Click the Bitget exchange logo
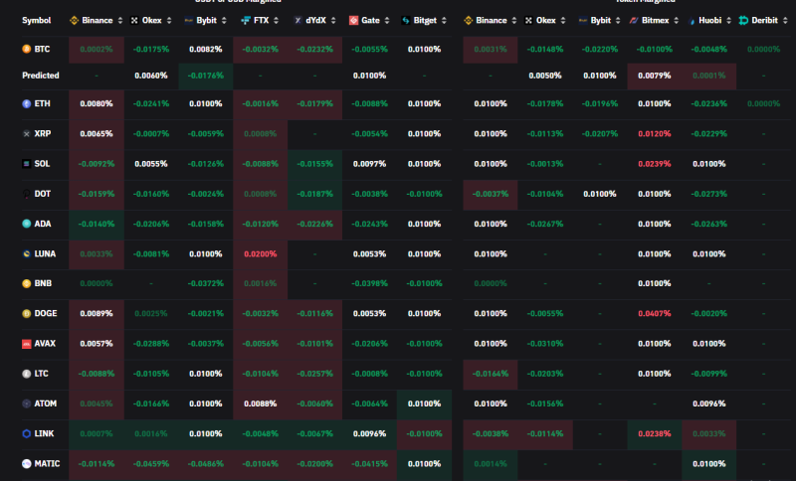Viewport: 796px width, 481px height. 406,20
